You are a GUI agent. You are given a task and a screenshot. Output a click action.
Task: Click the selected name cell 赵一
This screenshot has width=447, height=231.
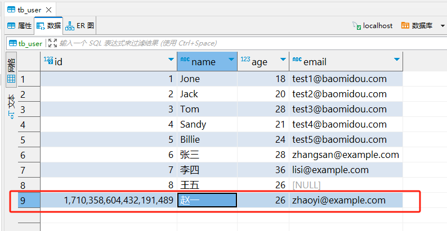coord(207,200)
